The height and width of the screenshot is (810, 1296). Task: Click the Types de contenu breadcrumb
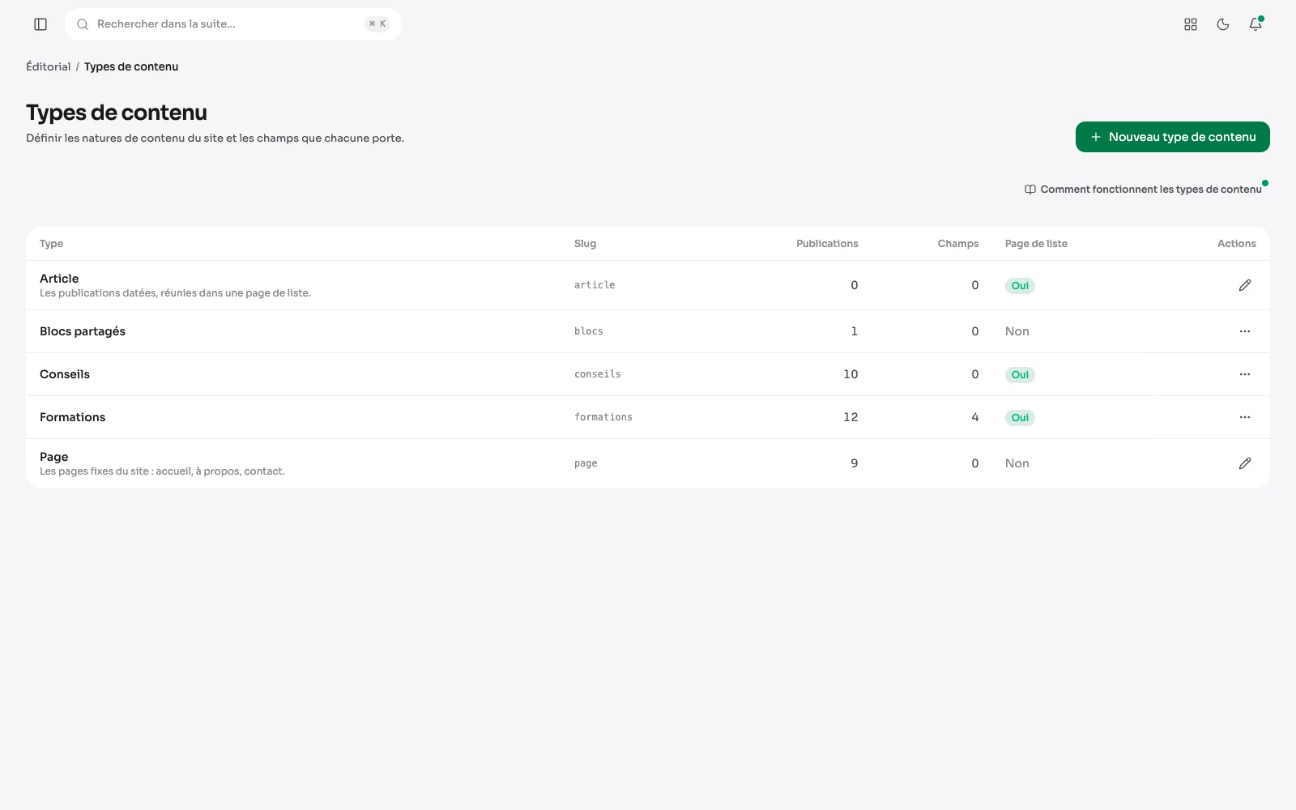tap(131, 66)
